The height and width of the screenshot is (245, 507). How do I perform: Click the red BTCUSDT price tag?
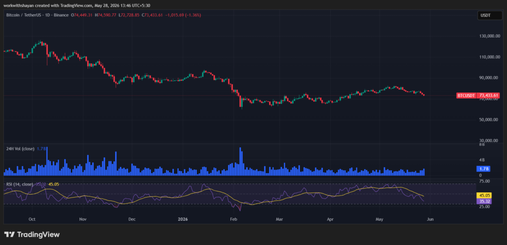(466, 96)
